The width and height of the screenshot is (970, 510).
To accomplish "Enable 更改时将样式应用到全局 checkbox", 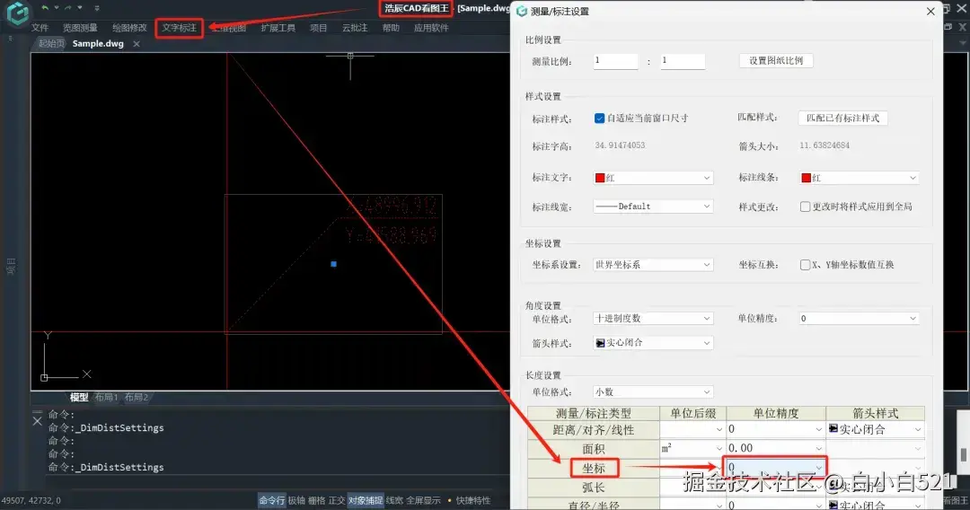I will point(805,207).
